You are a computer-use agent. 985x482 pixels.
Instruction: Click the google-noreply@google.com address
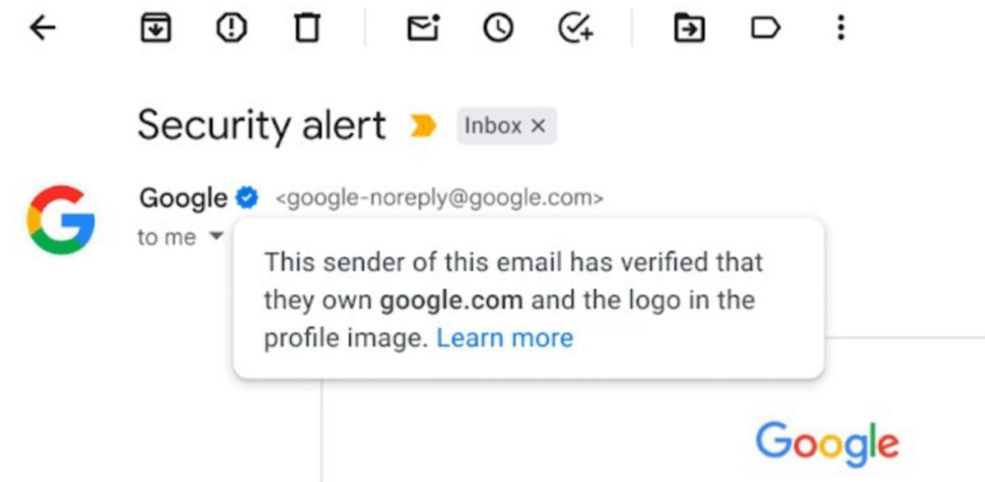(x=439, y=199)
